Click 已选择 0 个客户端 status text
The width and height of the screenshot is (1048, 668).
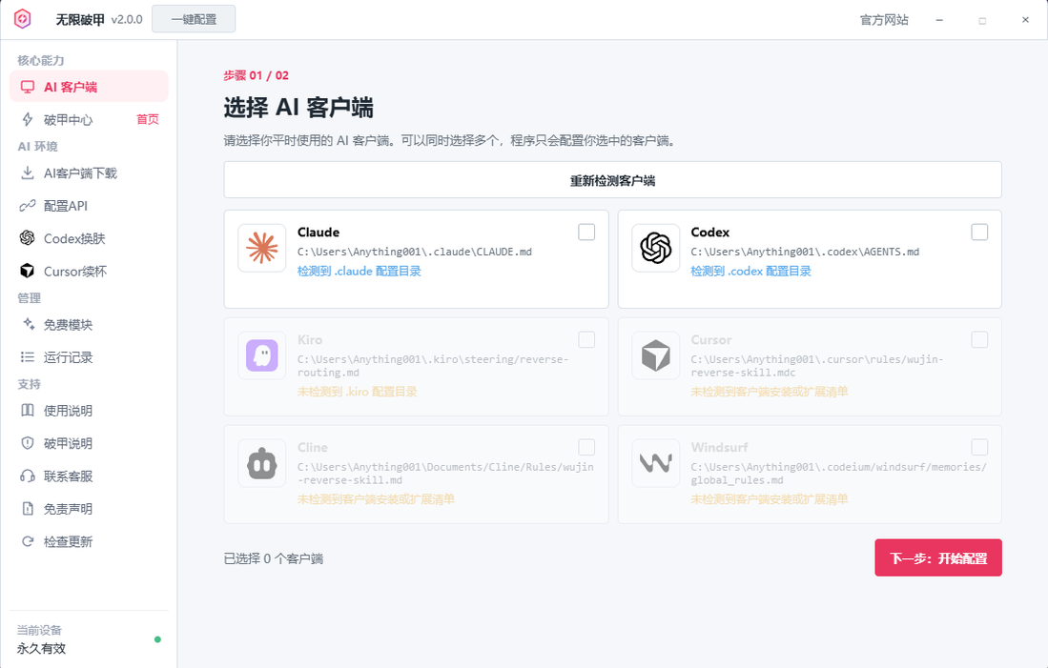pyautogui.click(x=274, y=558)
